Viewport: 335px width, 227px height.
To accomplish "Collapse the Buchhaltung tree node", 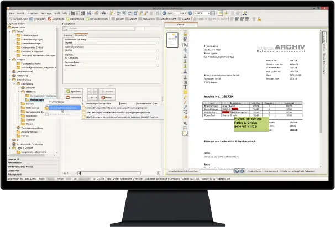I will click(x=14, y=84).
